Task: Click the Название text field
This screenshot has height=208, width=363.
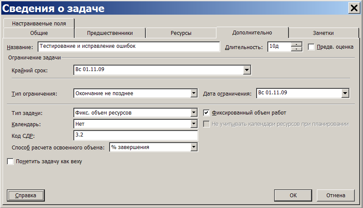Action: pyautogui.click(x=128, y=47)
